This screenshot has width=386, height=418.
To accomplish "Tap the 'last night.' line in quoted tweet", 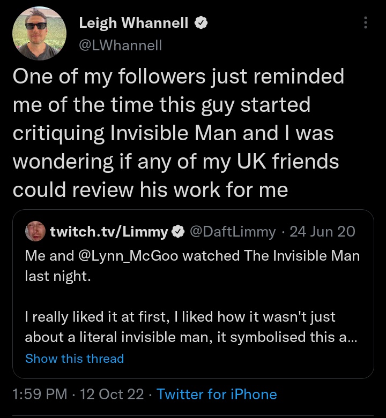I will [x=58, y=276].
